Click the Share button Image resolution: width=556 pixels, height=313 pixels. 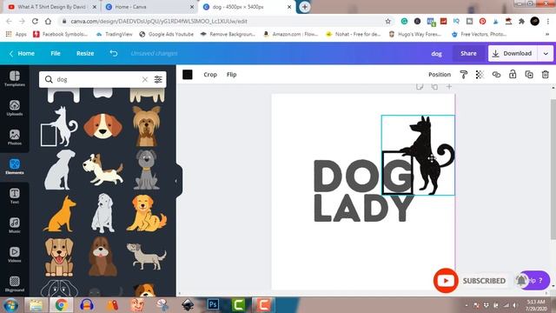coord(468,53)
